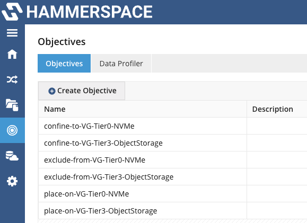Open the shuffle arrows sidebar icon
This screenshot has height=223, width=307.
(12, 79)
